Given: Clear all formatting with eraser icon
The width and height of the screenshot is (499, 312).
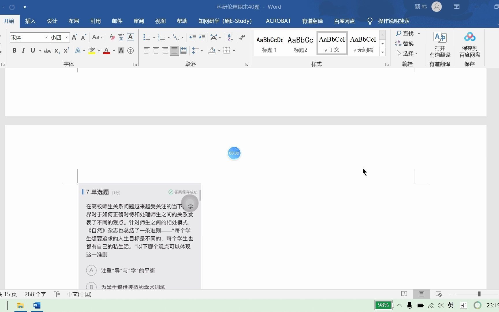Looking at the screenshot, I should pos(112,37).
